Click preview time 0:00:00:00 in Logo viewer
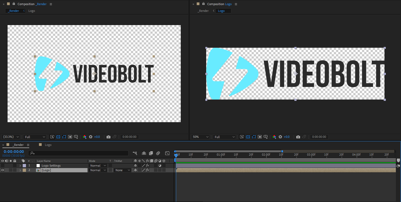The image size is (401, 202). click(x=319, y=137)
